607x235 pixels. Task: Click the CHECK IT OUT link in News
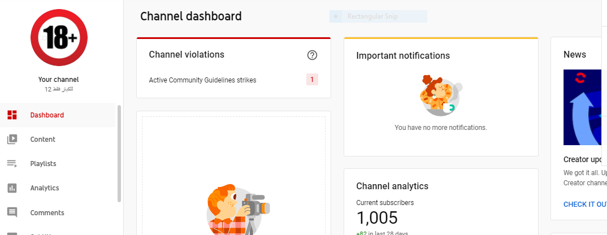coord(585,204)
